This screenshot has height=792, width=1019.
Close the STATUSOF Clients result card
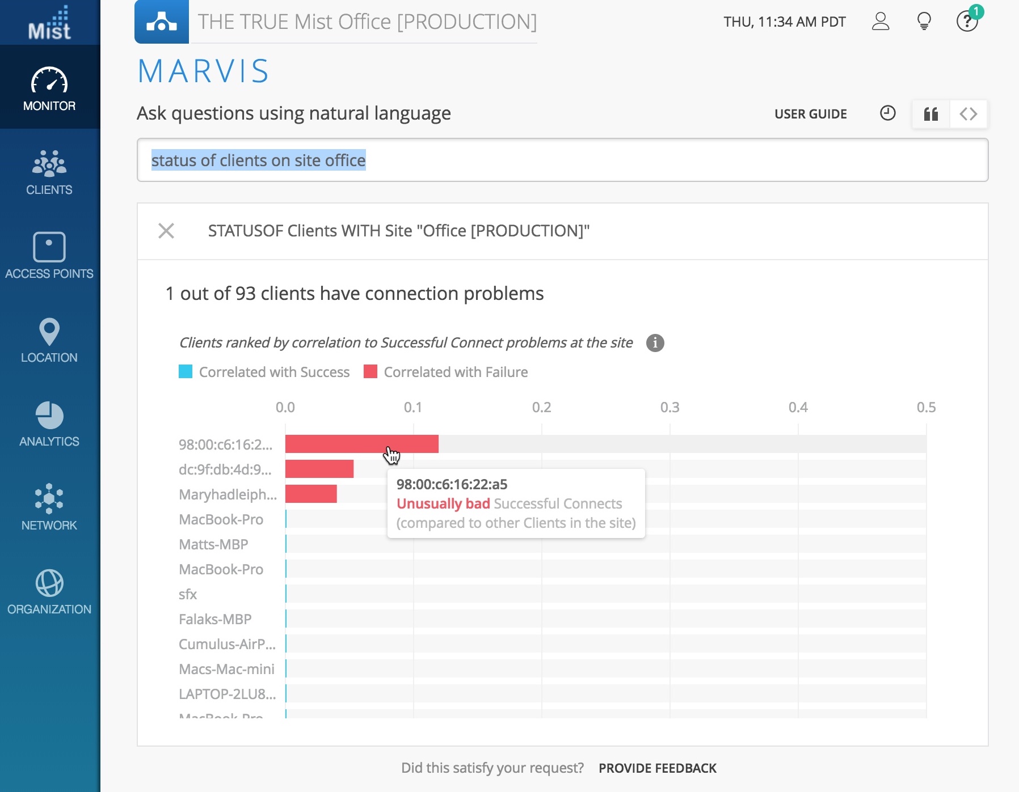tap(166, 231)
